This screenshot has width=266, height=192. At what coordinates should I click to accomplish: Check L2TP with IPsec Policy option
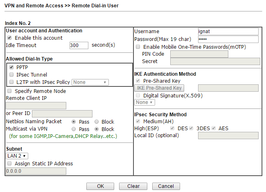[11, 82]
